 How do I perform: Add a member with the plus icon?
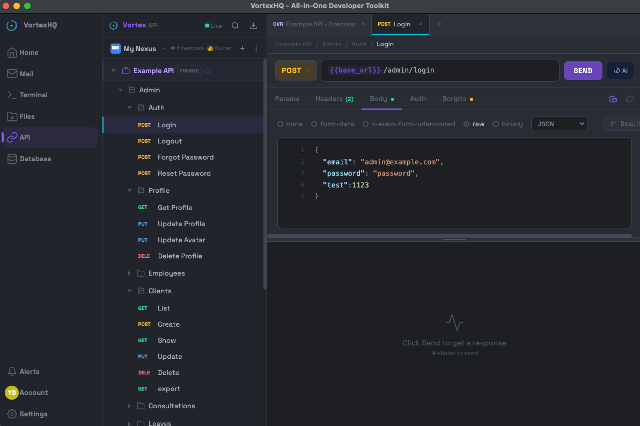click(242, 48)
